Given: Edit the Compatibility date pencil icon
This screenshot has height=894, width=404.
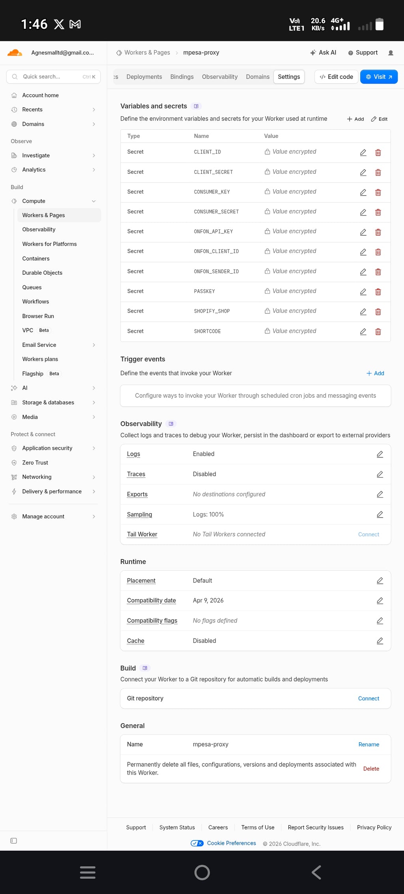Looking at the screenshot, I should point(380,601).
